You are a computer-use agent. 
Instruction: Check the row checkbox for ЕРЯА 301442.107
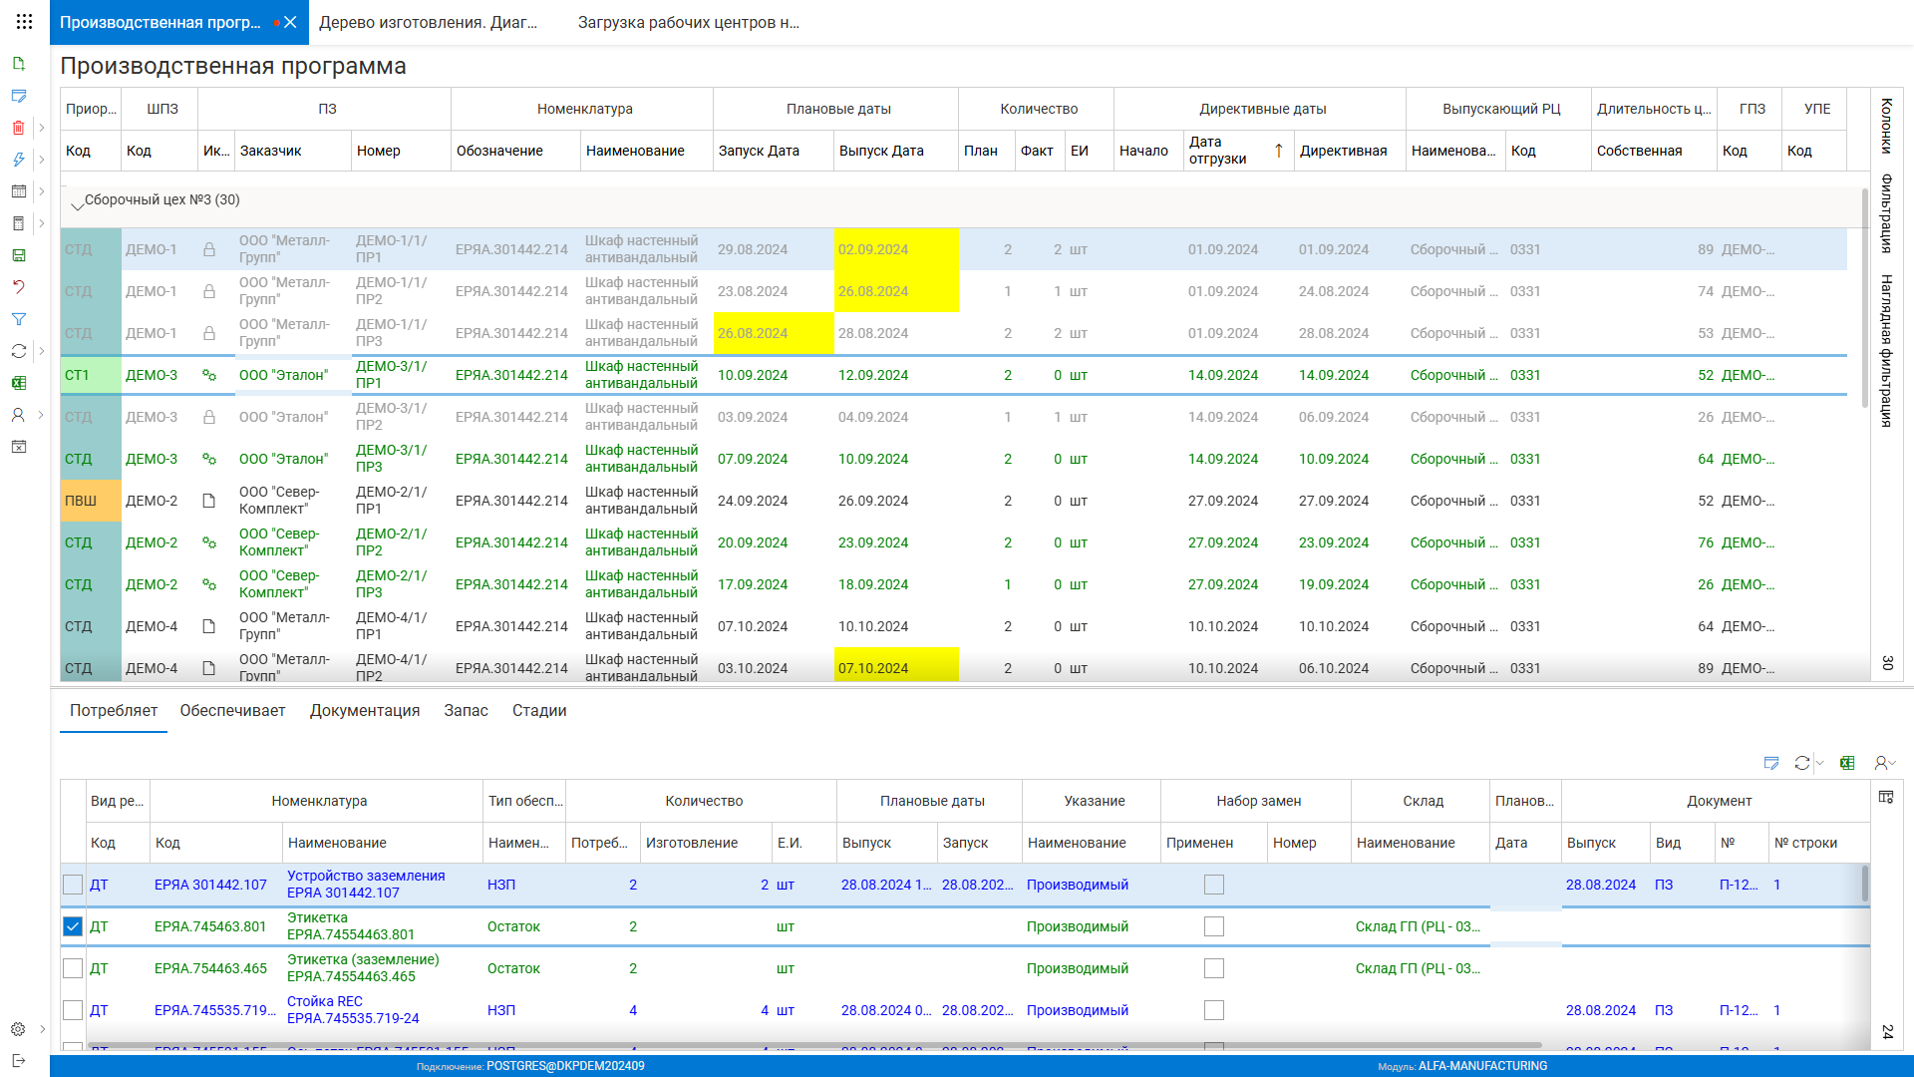coord(73,885)
